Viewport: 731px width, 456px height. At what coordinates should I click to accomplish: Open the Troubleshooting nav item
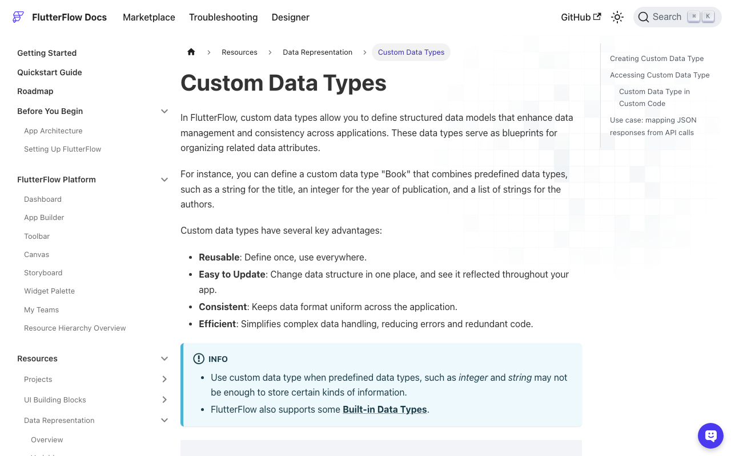(x=223, y=17)
